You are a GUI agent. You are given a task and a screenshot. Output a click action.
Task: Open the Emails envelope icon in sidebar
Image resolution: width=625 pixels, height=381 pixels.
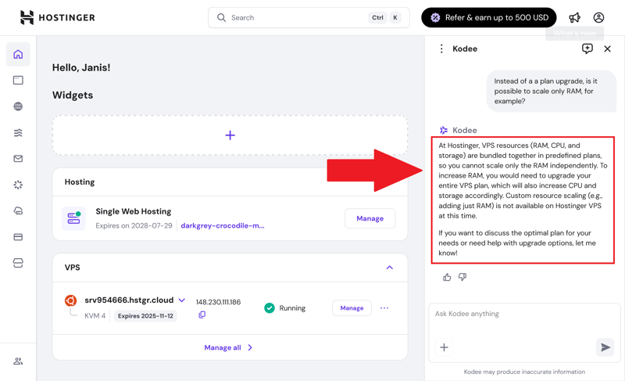[18, 159]
